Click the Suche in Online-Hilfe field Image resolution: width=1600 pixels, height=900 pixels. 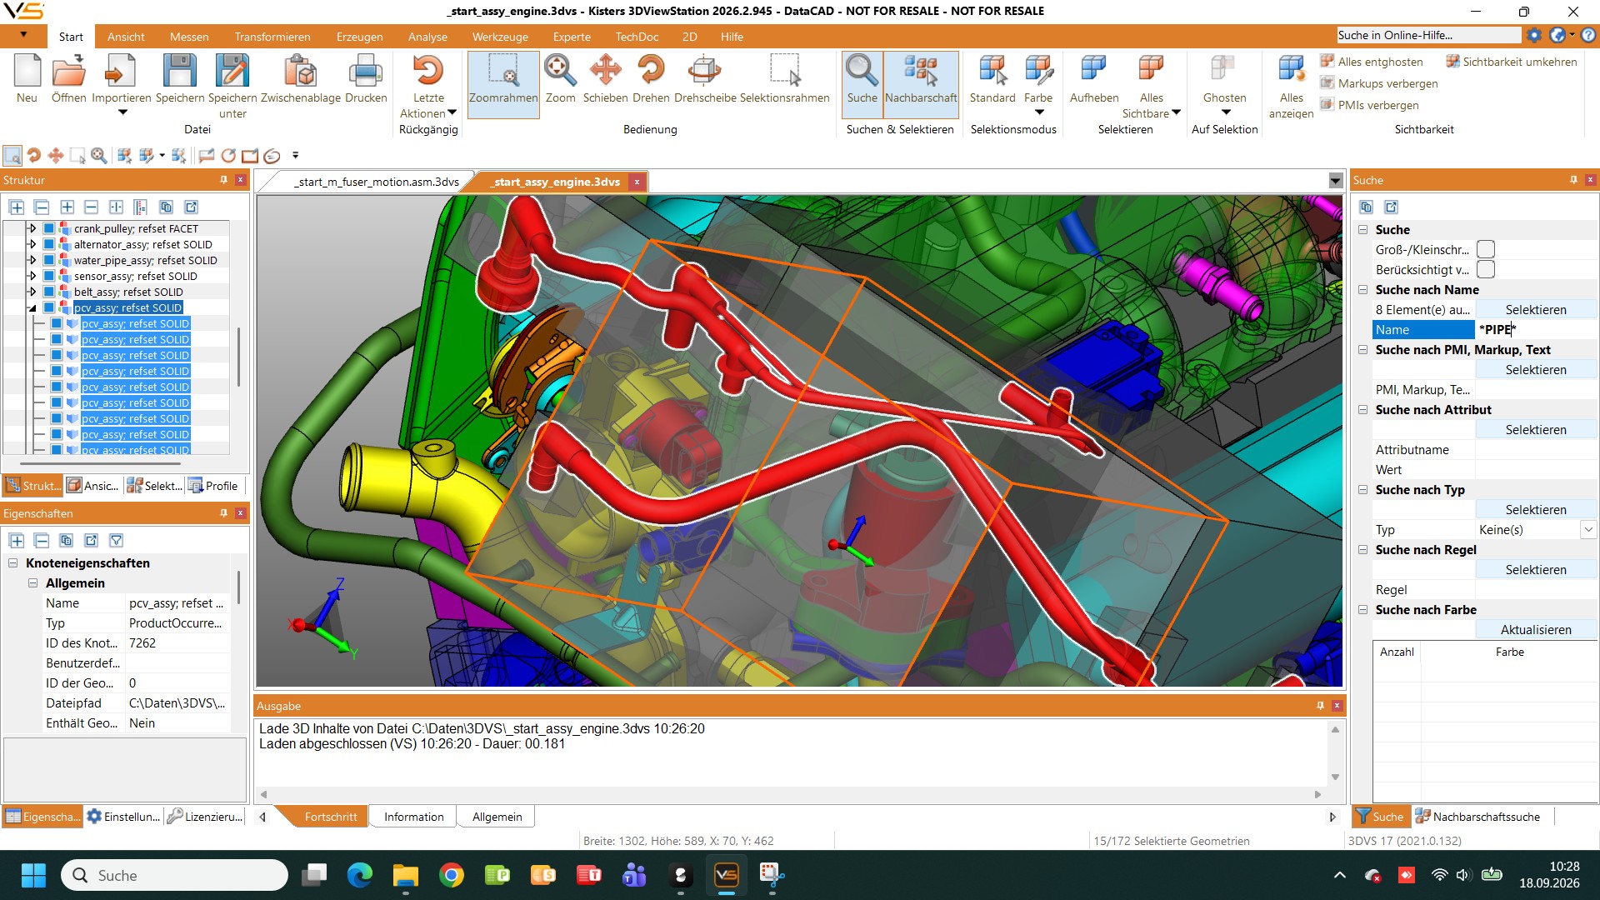(x=1428, y=35)
